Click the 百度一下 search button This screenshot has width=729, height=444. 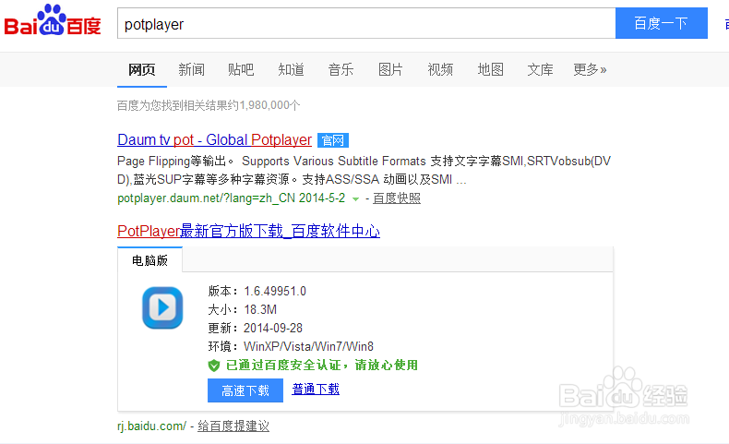point(661,23)
